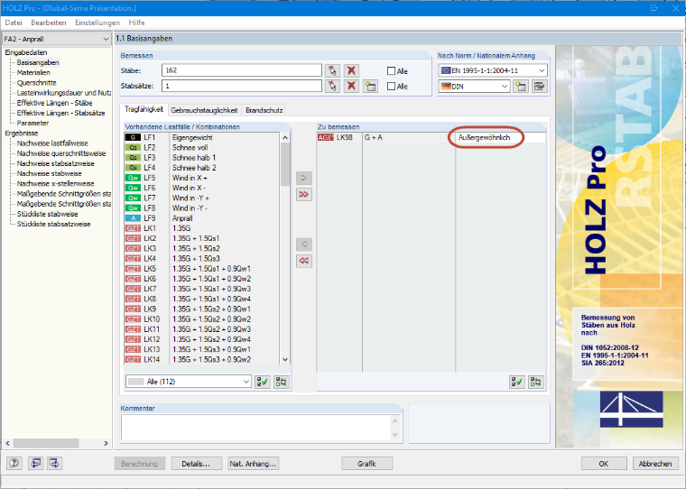The width and height of the screenshot is (686, 489).
Task: Click the load list vertical scrollbar
Action: [x=285, y=248]
